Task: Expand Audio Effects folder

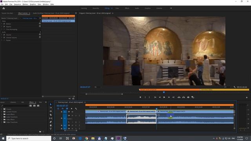Action: 2,114
